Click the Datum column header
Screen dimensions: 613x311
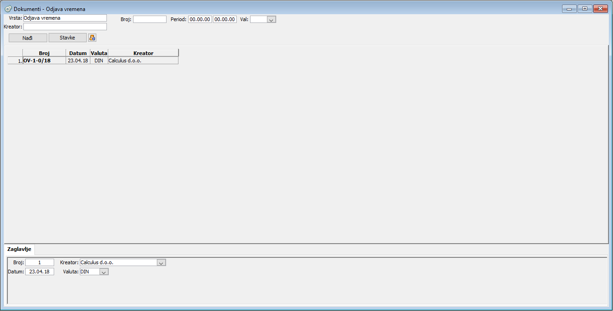click(x=78, y=53)
